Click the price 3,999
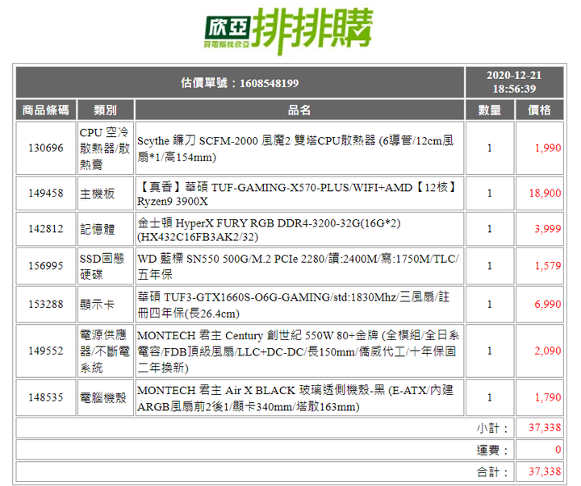The height and width of the screenshot is (486, 581). (548, 229)
